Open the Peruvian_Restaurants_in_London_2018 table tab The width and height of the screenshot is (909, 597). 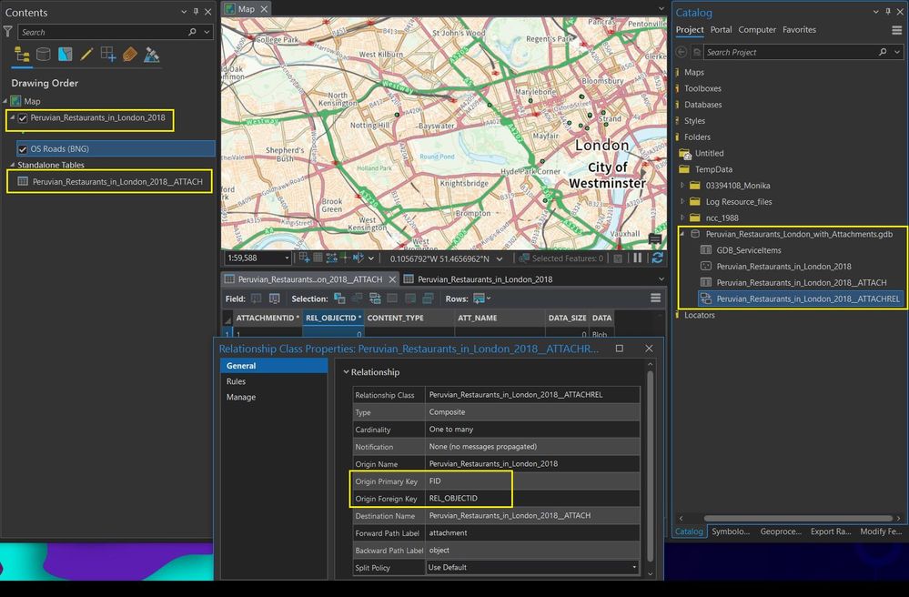tap(484, 279)
